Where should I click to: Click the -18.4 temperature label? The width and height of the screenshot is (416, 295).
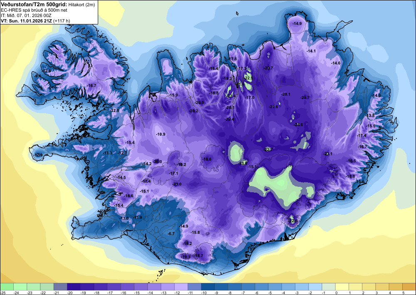tap(213, 68)
